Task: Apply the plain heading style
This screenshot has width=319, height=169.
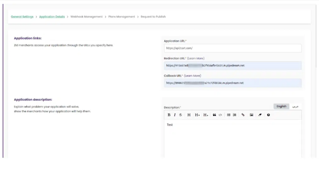Action: click(189, 115)
